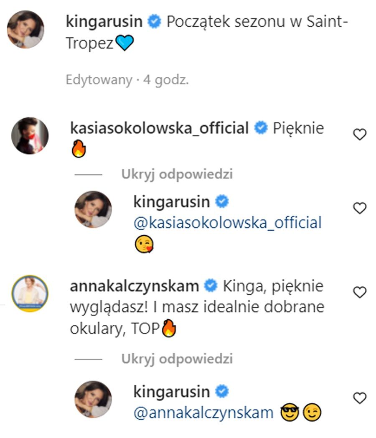
Task: Hide replies under annakalczynskam's comment
Action: point(177,359)
